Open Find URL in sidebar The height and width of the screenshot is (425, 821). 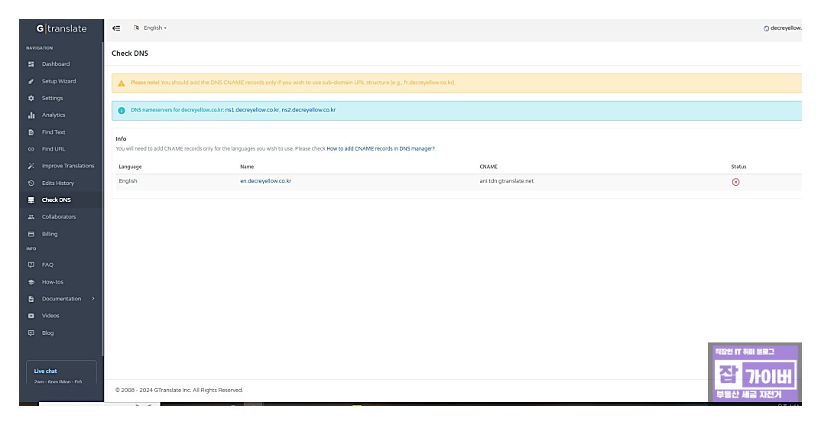(54, 149)
